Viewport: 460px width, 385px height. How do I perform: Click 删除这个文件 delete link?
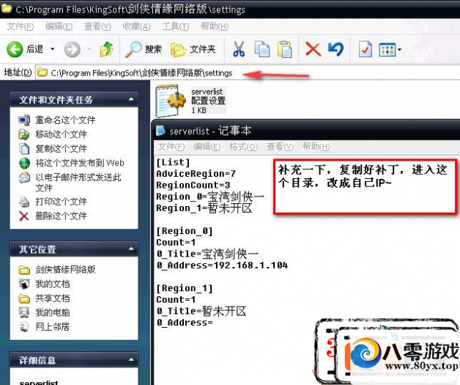tap(61, 216)
